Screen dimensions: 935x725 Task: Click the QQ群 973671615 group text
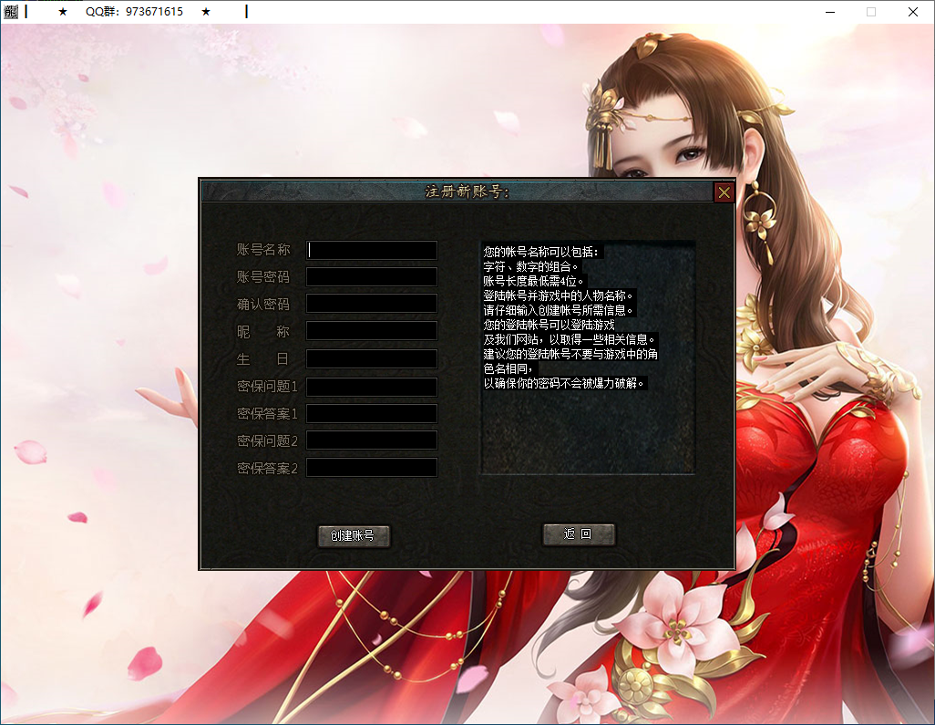[135, 12]
